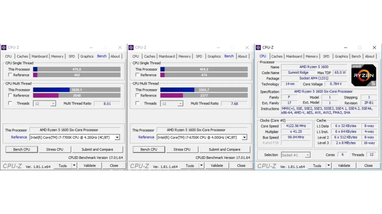Enable Single Thread Reference checkbox beside 492 score
The width and height of the screenshot is (382, 214).
point(10,75)
